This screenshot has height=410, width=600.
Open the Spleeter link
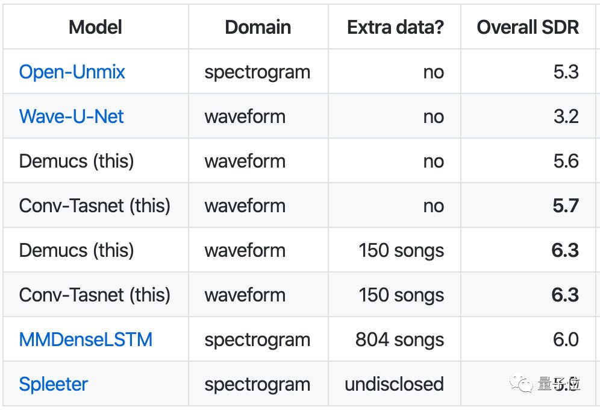coord(54,384)
